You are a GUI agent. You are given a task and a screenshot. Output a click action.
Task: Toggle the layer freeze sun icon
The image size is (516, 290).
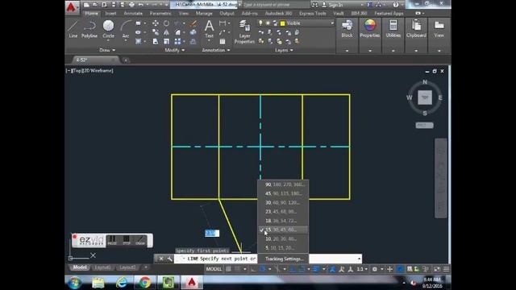[268, 23]
